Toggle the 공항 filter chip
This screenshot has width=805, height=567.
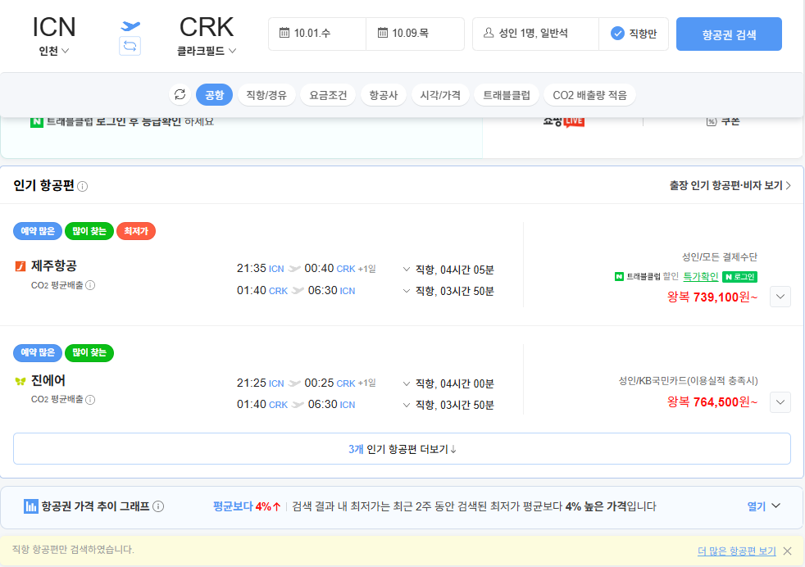point(214,95)
